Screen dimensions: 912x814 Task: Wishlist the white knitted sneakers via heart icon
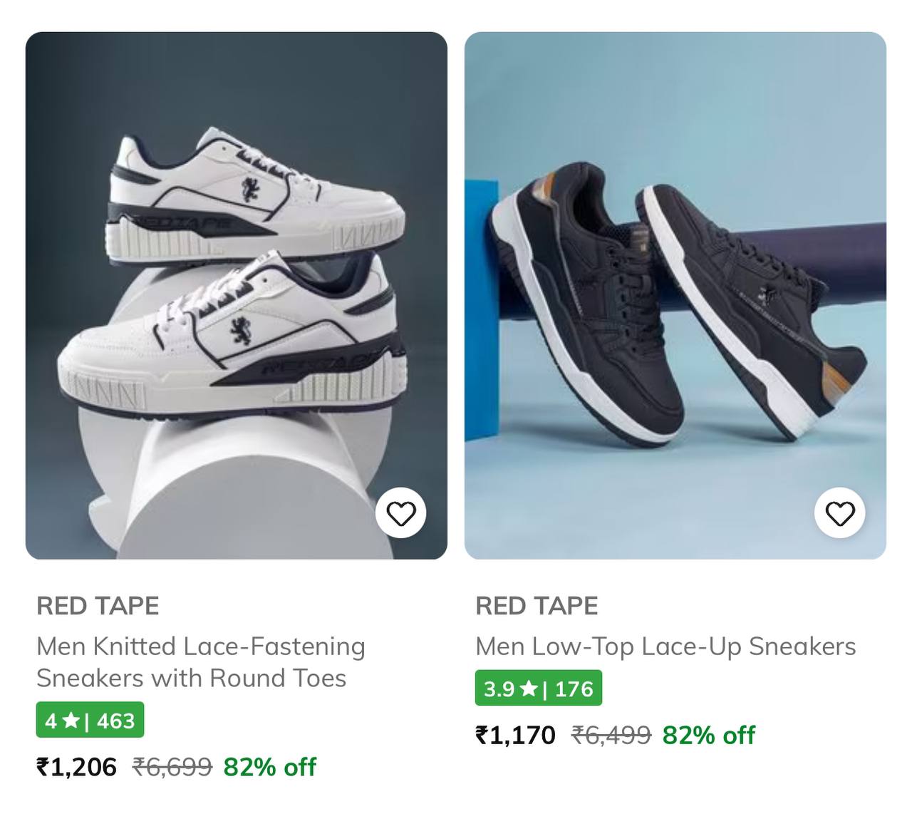pyautogui.click(x=401, y=513)
